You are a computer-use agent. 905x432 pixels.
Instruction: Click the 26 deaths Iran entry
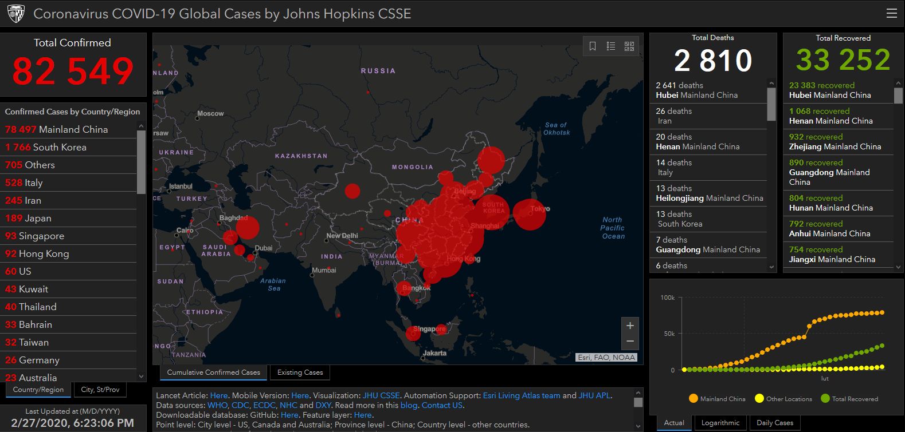[708, 116]
